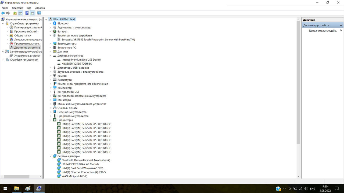Click the volume speaker icon in system tray
This screenshot has width=344, height=193.
[x=306, y=189]
